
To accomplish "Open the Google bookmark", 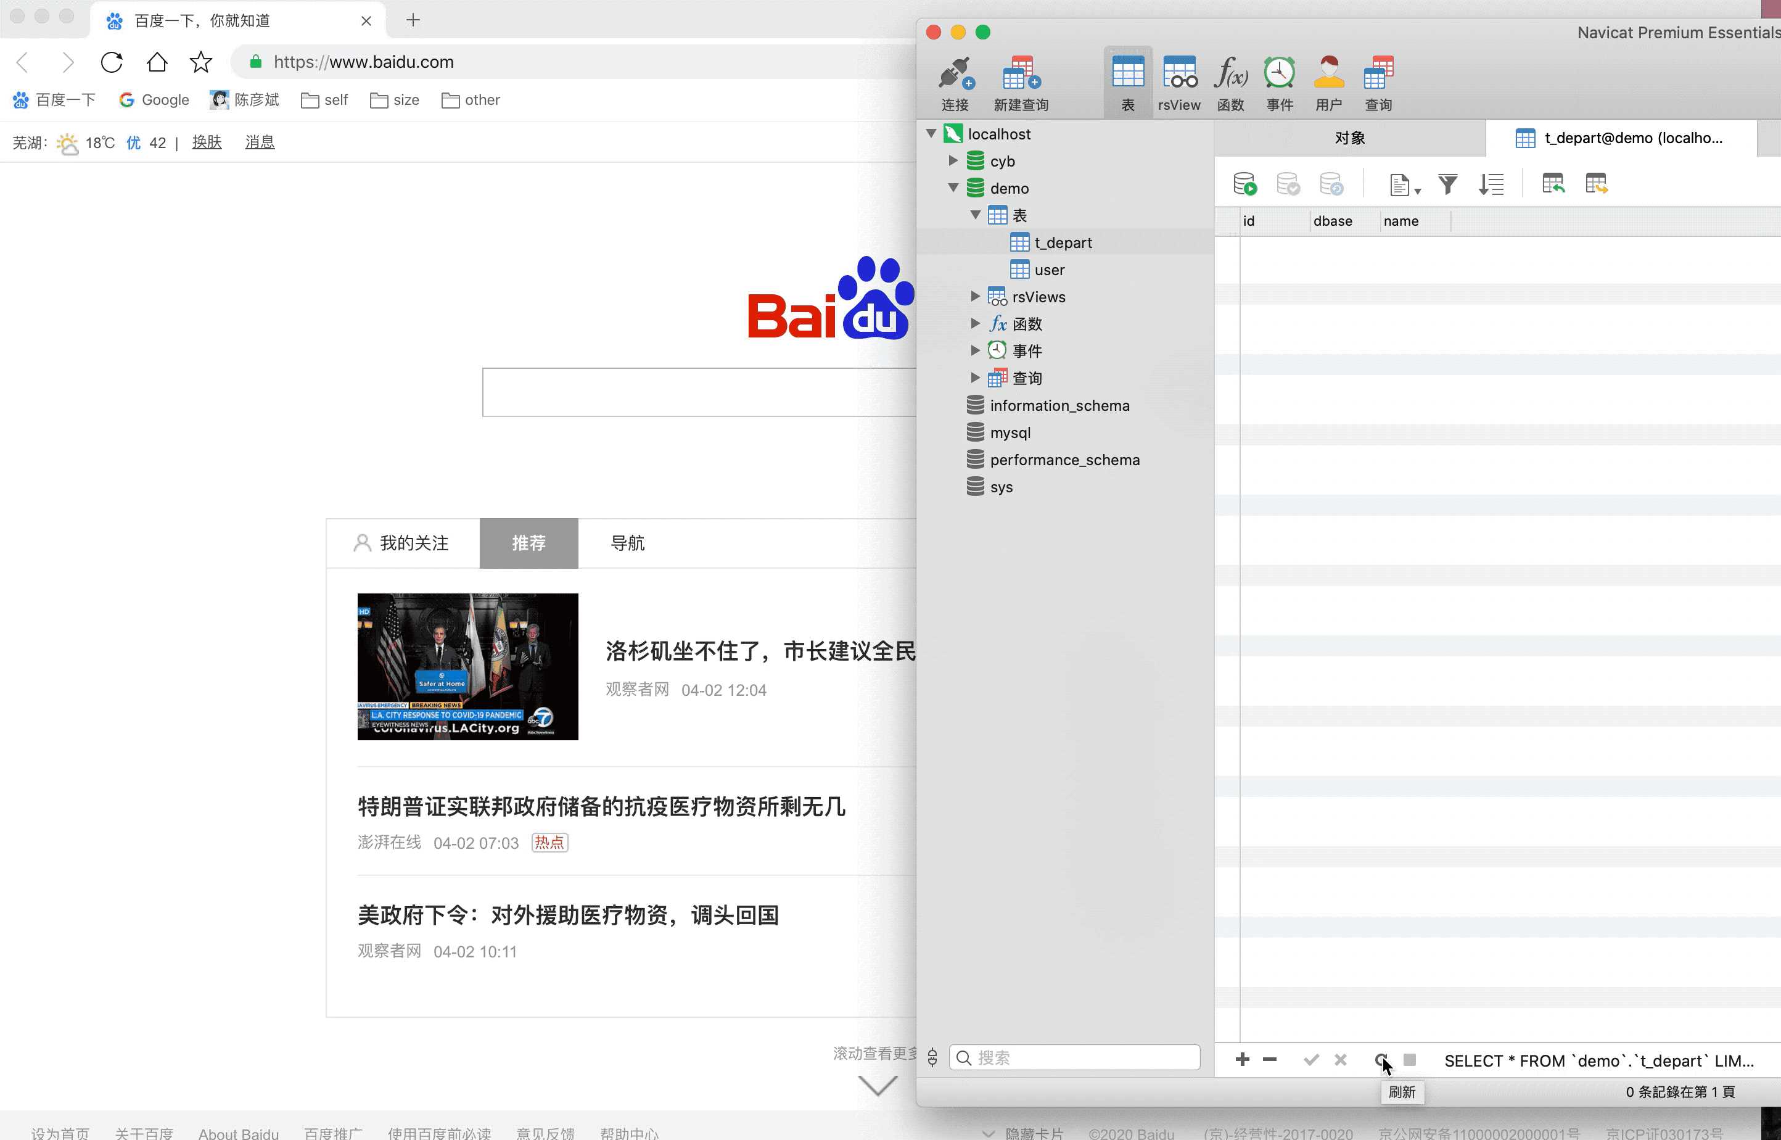I will point(154,100).
